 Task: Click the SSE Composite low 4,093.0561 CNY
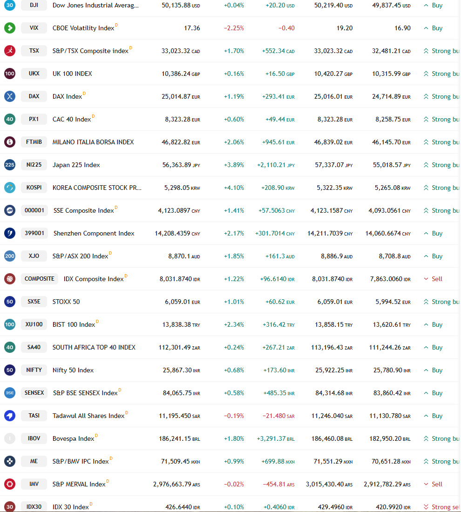(390, 210)
